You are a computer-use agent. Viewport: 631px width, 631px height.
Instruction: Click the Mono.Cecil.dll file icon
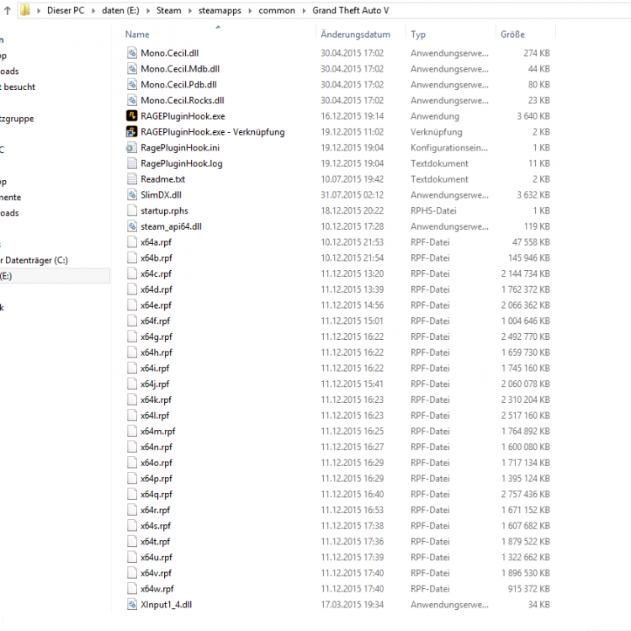132,53
